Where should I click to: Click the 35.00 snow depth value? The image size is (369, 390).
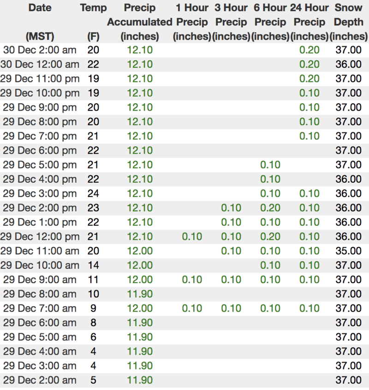[x=348, y=251]
